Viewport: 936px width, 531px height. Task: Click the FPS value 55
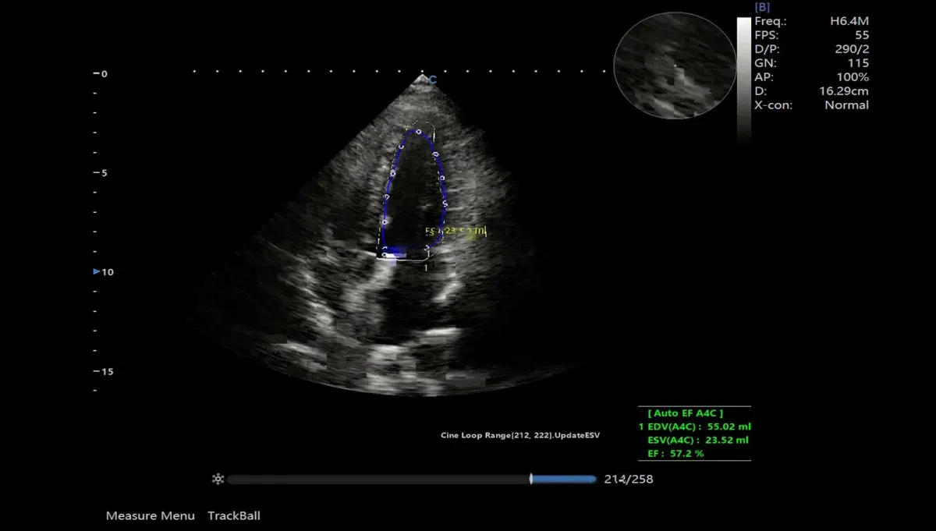[x=862, y=35]
